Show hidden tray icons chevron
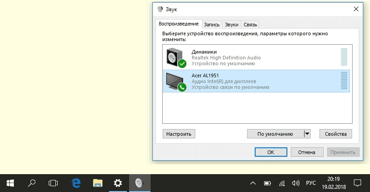Image resolution: width=370 pixels, height=192 pixels. pos(253,183)
